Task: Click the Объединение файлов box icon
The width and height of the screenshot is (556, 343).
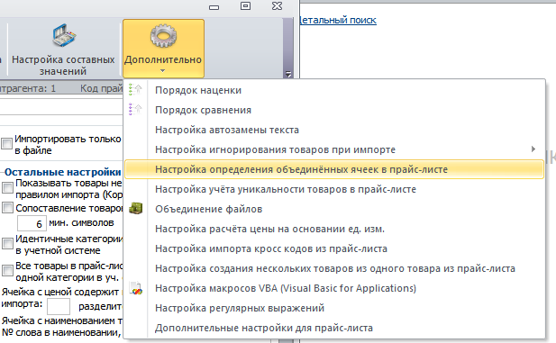Action: click(135, 208)
